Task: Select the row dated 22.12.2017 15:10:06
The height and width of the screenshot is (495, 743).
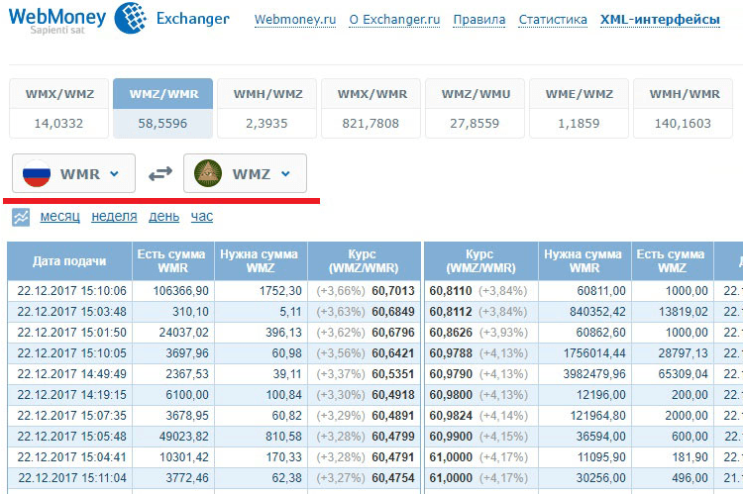Action: (x=214, y=291)
